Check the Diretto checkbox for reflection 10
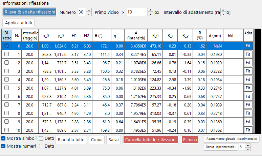Image resolution: width=262 pixels, height=156 pixels. (x=6, y=130)
